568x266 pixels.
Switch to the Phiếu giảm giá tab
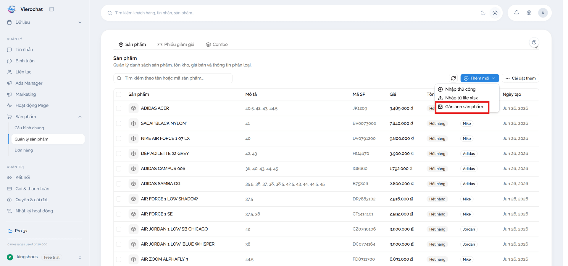[176, 45]
